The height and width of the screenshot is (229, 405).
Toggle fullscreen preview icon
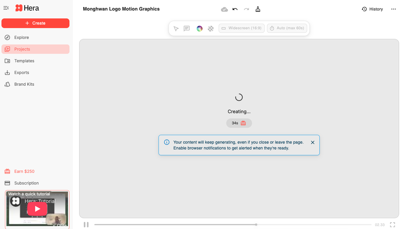(392, 225)
